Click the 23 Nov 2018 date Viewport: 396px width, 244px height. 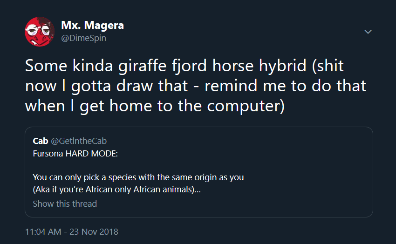[94, 231]
